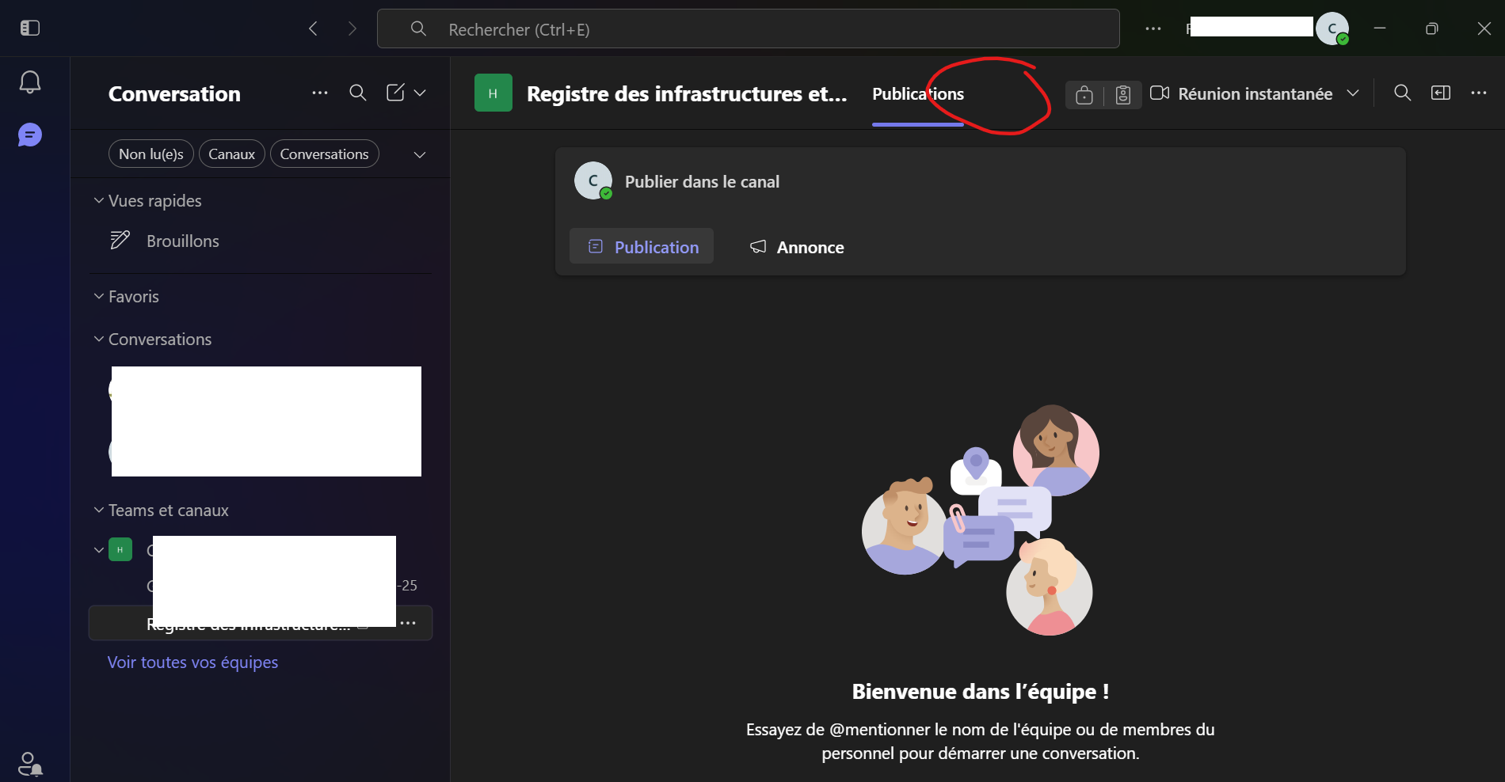Focus the Rechercher (Ctrl+E) search field
This screenshot has height=782, width=1505.
[x=749, y=29]
